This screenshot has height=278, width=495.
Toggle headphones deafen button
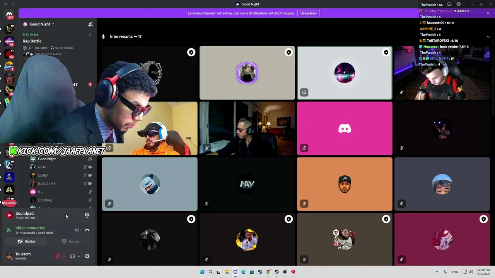click(x=72, y=256)
